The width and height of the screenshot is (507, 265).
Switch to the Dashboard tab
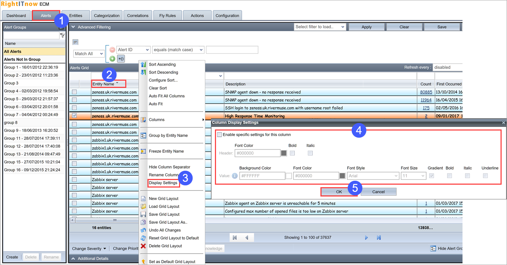16,15
